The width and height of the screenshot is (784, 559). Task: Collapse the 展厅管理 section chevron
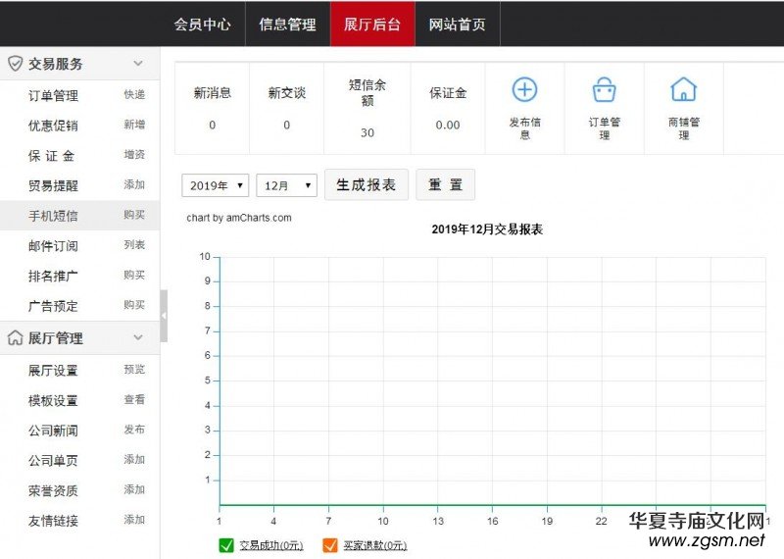[x=138, y=338]
